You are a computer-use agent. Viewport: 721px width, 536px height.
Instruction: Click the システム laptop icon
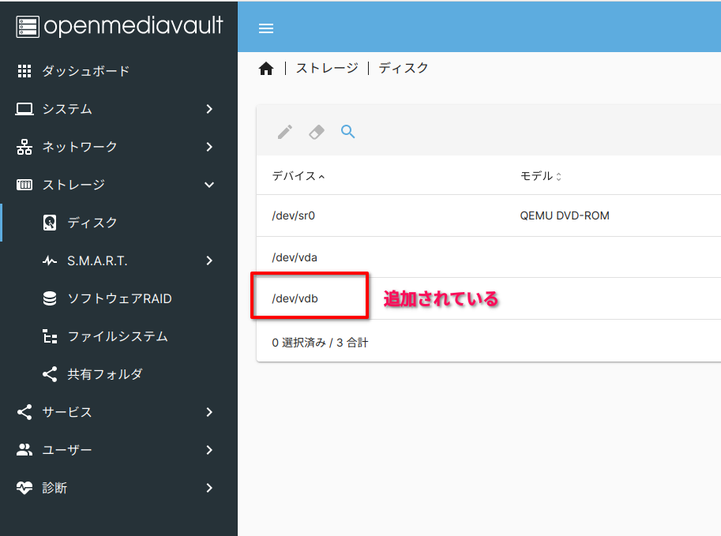pyautogui.click(x=24, y=110)
